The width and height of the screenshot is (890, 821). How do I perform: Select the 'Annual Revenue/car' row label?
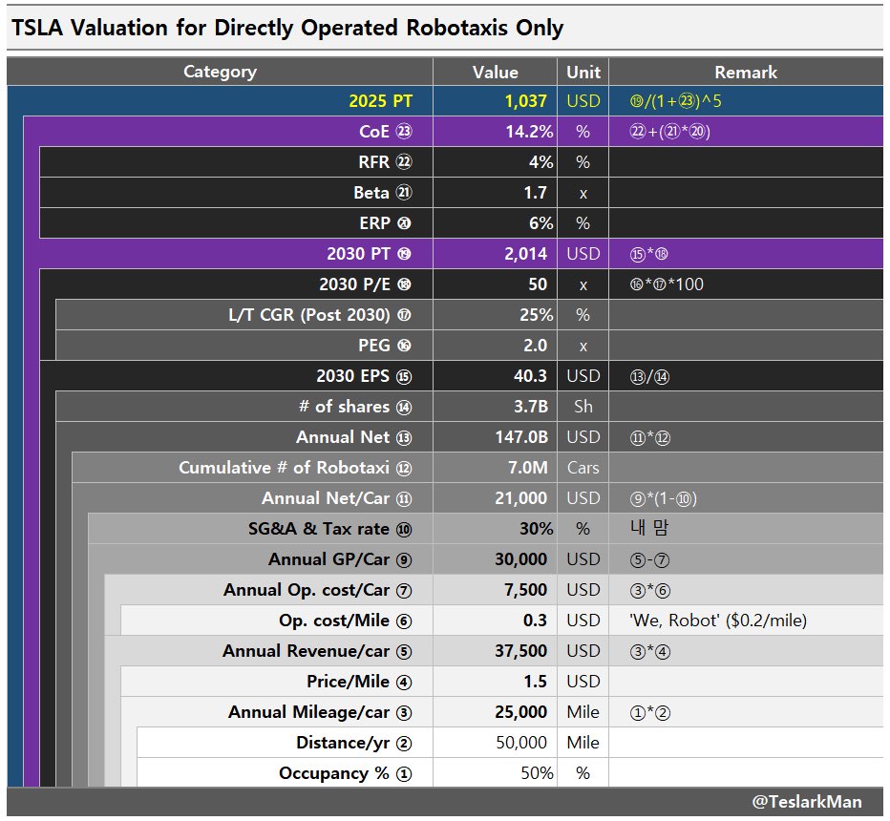coord(317,651)
